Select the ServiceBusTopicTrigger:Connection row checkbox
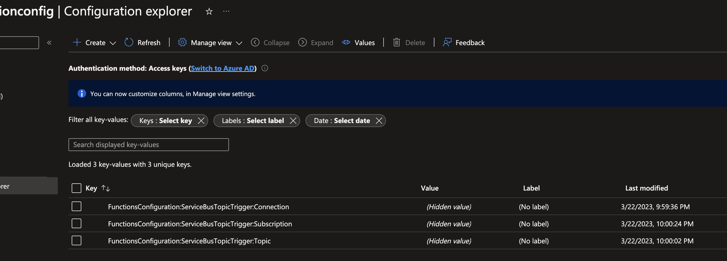 click(x=76, y=206)
